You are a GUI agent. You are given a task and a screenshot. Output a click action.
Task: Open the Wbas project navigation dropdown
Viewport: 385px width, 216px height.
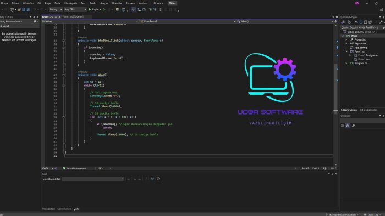[90, 21]
